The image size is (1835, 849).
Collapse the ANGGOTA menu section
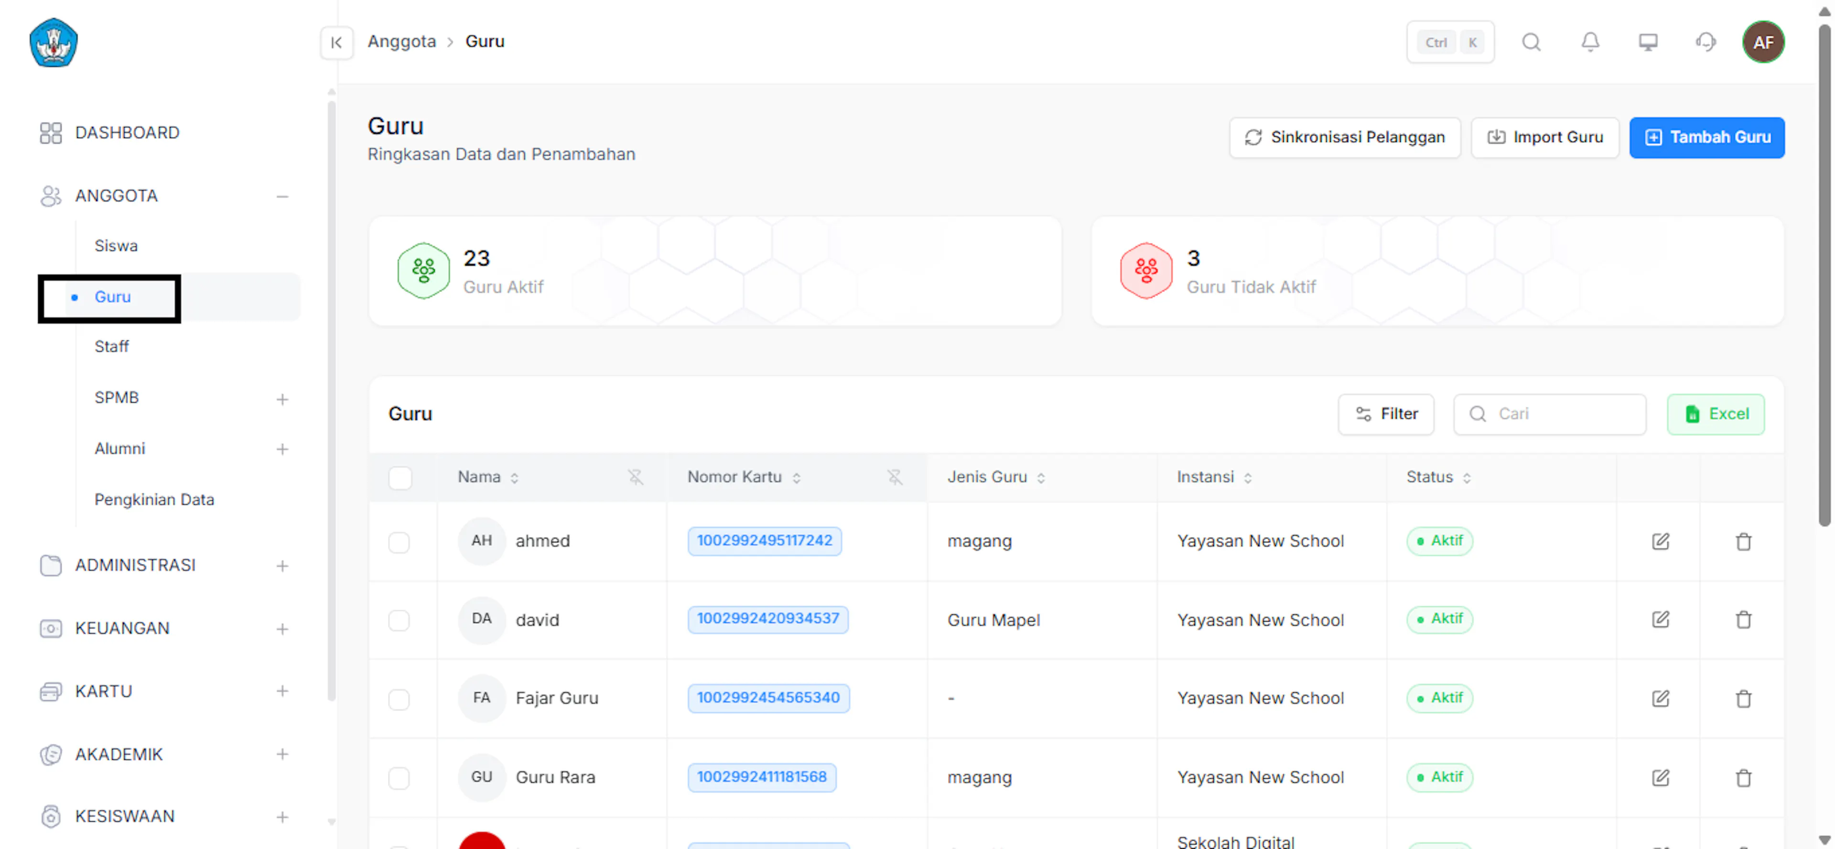pyautogui.click(x=282, y=196)
